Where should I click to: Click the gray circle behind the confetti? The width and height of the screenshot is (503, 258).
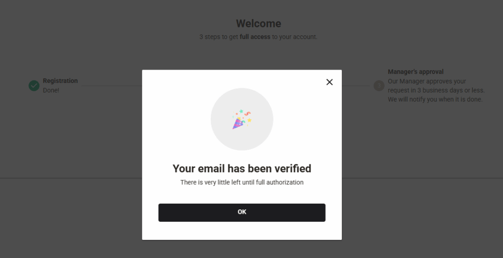(242, 119)
